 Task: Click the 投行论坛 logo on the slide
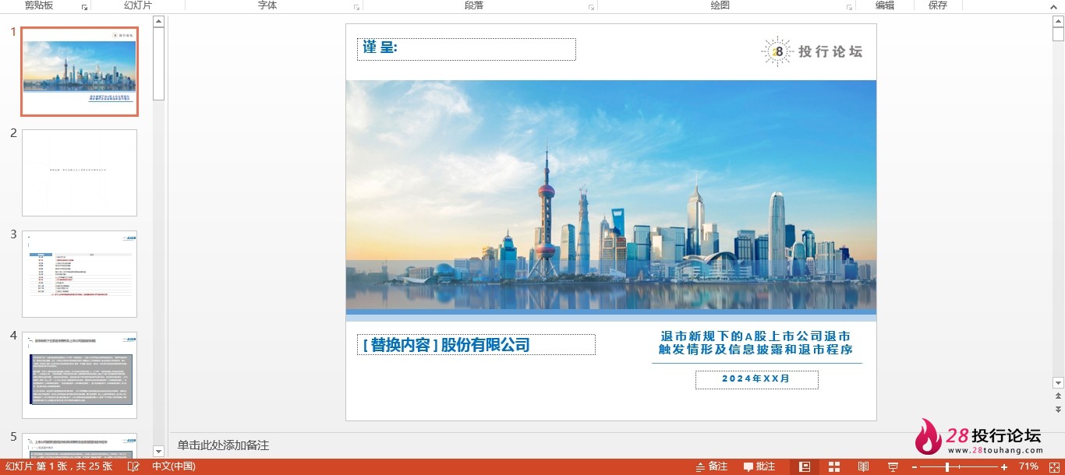[x=812, y=51]
